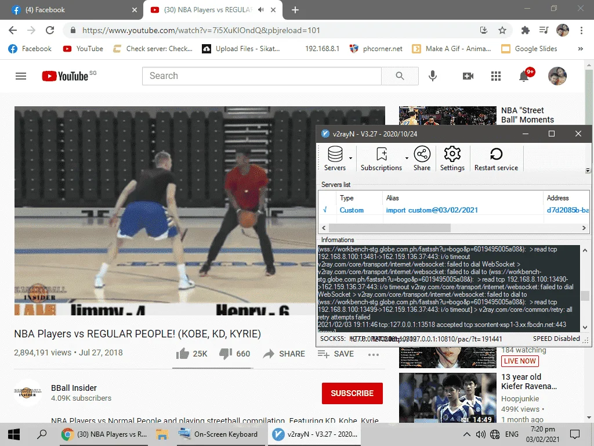The width and height of the screenshot is (594, 446).
Task: Open the BBall Insider channel name link
Action: (74, 388)
